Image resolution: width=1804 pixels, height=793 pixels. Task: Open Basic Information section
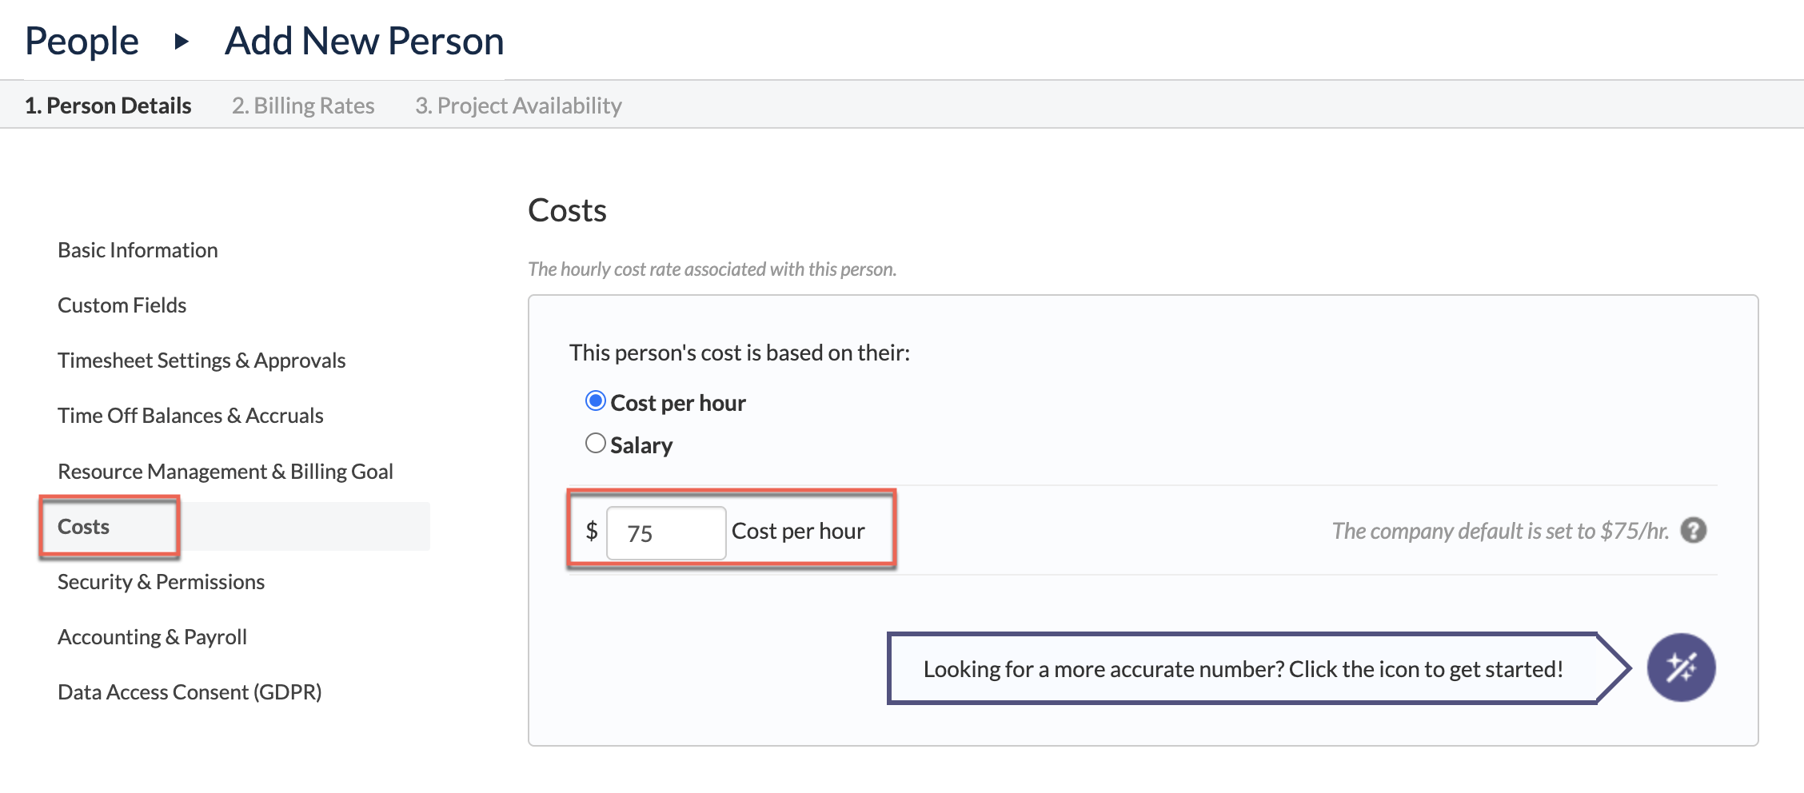(x=138, y=250)
